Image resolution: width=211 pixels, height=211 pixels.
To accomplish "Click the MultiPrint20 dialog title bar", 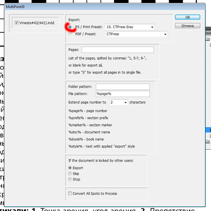I will (x=105, y=7).
